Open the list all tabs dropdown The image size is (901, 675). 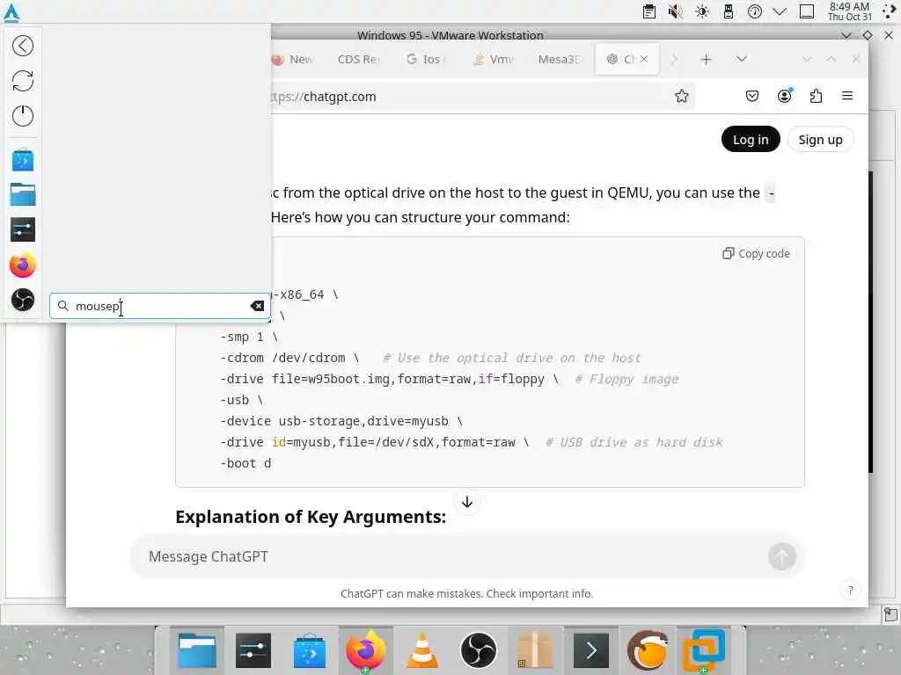[741, 59]
